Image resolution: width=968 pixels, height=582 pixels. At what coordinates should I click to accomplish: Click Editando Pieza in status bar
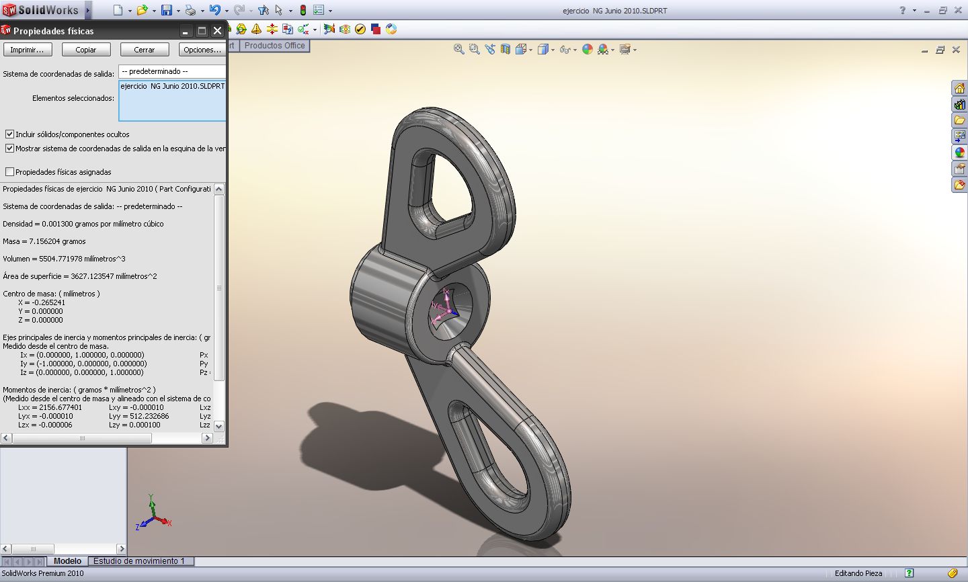tap(858, 573)
